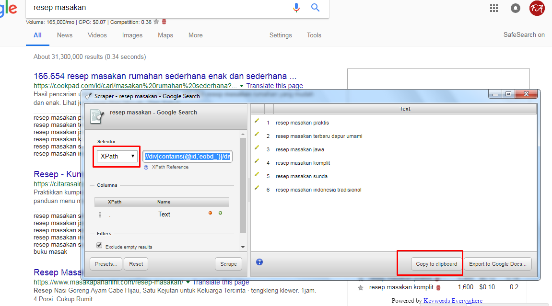Image resolution: width=552 pixels, height=306 pixels.
Task: Expand the masakapahariini result URL arrow
Action: [188, 282]
